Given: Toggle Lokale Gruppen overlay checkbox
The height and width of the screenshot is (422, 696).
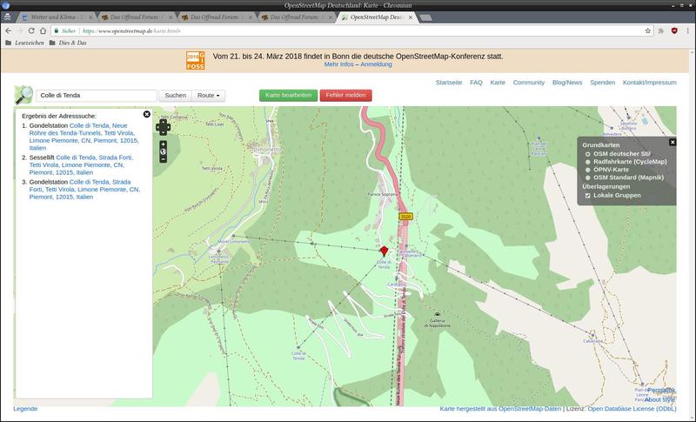Looking at the screenshot, I should pos(588,195).
